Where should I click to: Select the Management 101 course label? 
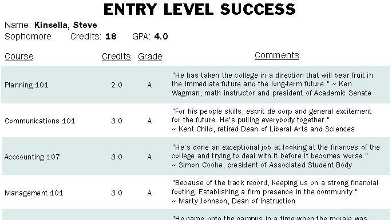tap(34, 193)
